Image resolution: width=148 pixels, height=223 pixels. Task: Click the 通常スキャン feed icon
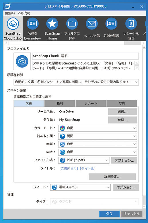point(54,187)
